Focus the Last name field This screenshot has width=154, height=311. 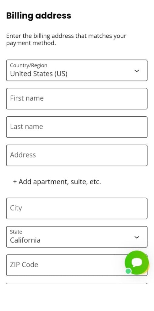point(77,127)
